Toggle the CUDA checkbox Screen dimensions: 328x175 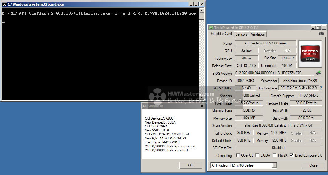pos(257,155)
